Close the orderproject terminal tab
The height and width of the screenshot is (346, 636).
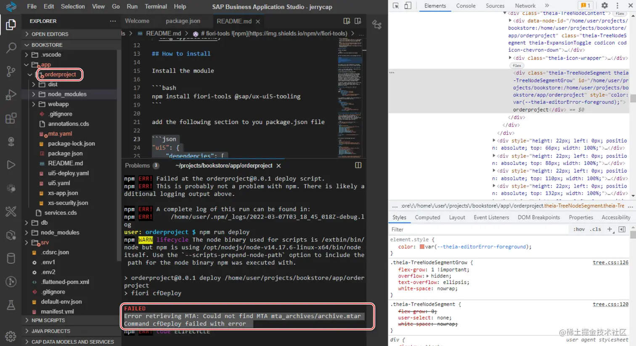point(278,166)
